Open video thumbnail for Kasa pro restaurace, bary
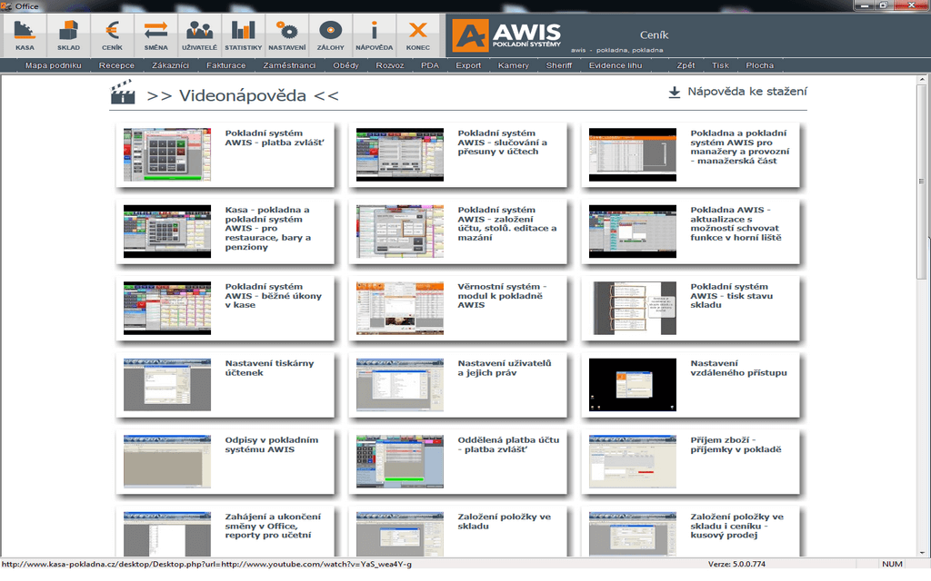The height and width of the screenshot is (581, 931). pos(167,231)
